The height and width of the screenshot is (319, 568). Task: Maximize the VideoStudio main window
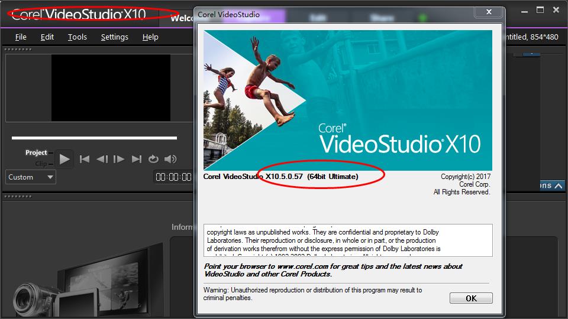coord(540,10)
